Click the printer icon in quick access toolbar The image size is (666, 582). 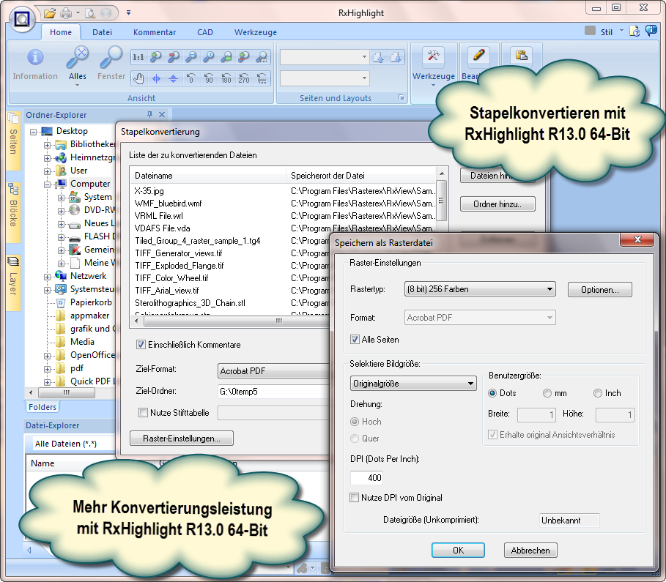pos(67,12)
